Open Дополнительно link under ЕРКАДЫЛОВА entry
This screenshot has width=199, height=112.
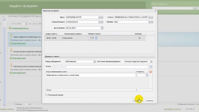[19, 58]
